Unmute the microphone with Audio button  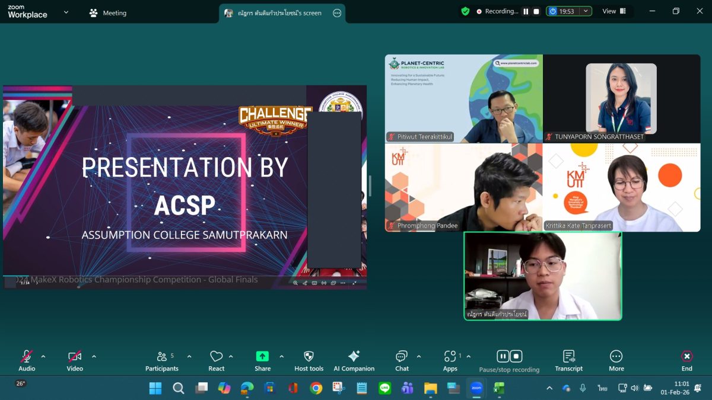click(27, 360)
